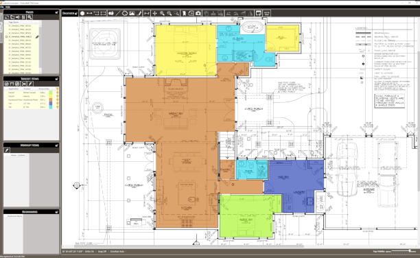Click the brush icon in Markup Items panel
The height and width of the screenshot is (258, 420).
(x=8, y=150)
